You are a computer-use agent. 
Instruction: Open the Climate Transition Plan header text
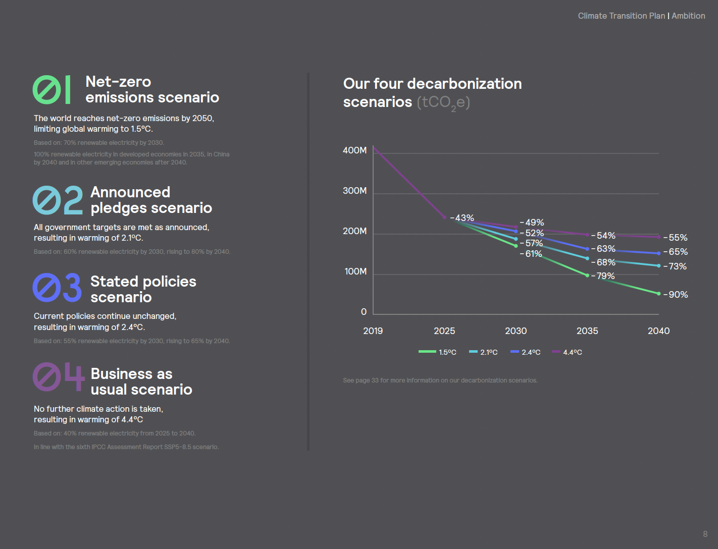click(621, 16)
